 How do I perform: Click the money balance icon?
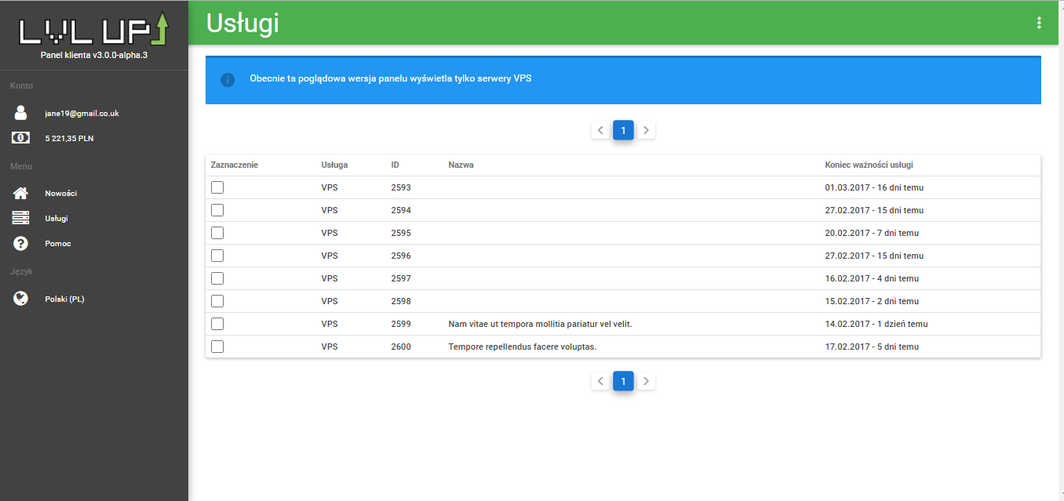(21, 138)
